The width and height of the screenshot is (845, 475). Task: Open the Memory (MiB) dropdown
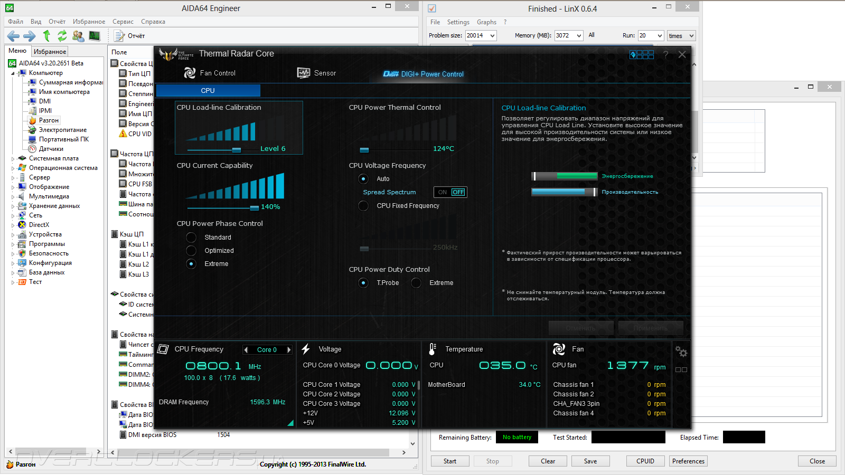579,36
